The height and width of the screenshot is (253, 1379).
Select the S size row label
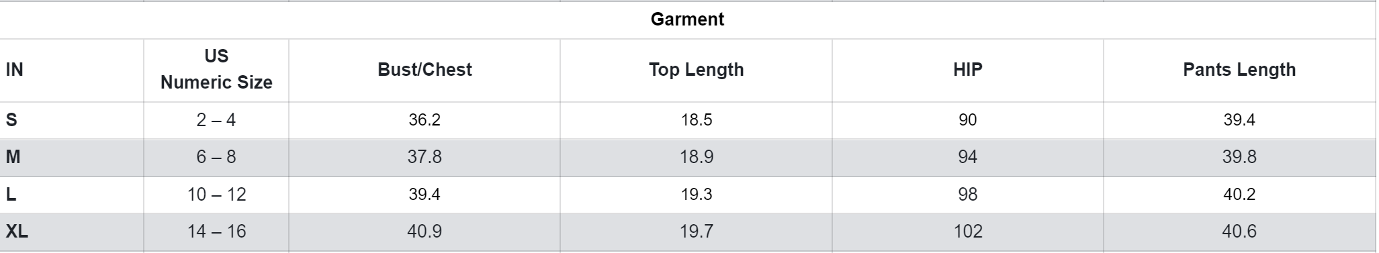[11, 120]
